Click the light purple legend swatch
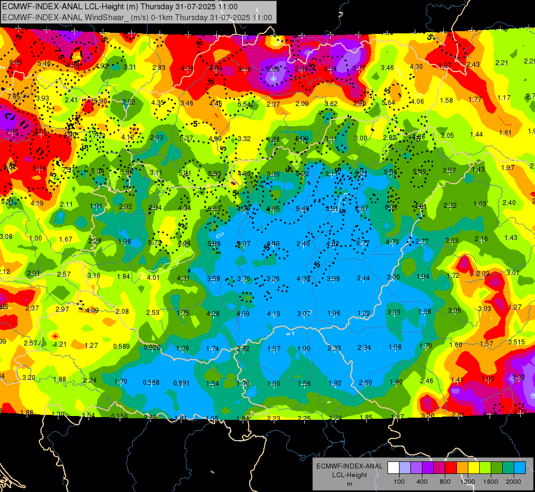This screenshot has height=492, width=535. [x=416, y=467]
